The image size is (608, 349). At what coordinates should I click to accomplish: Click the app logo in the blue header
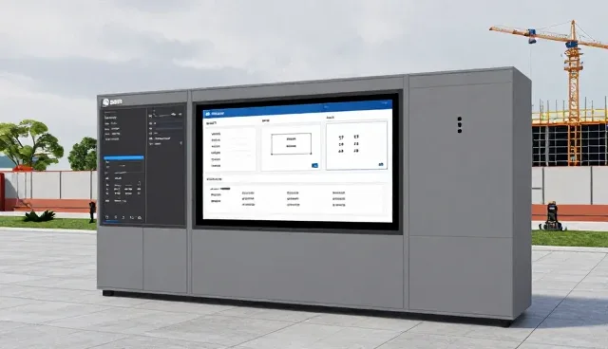(207, 114)
